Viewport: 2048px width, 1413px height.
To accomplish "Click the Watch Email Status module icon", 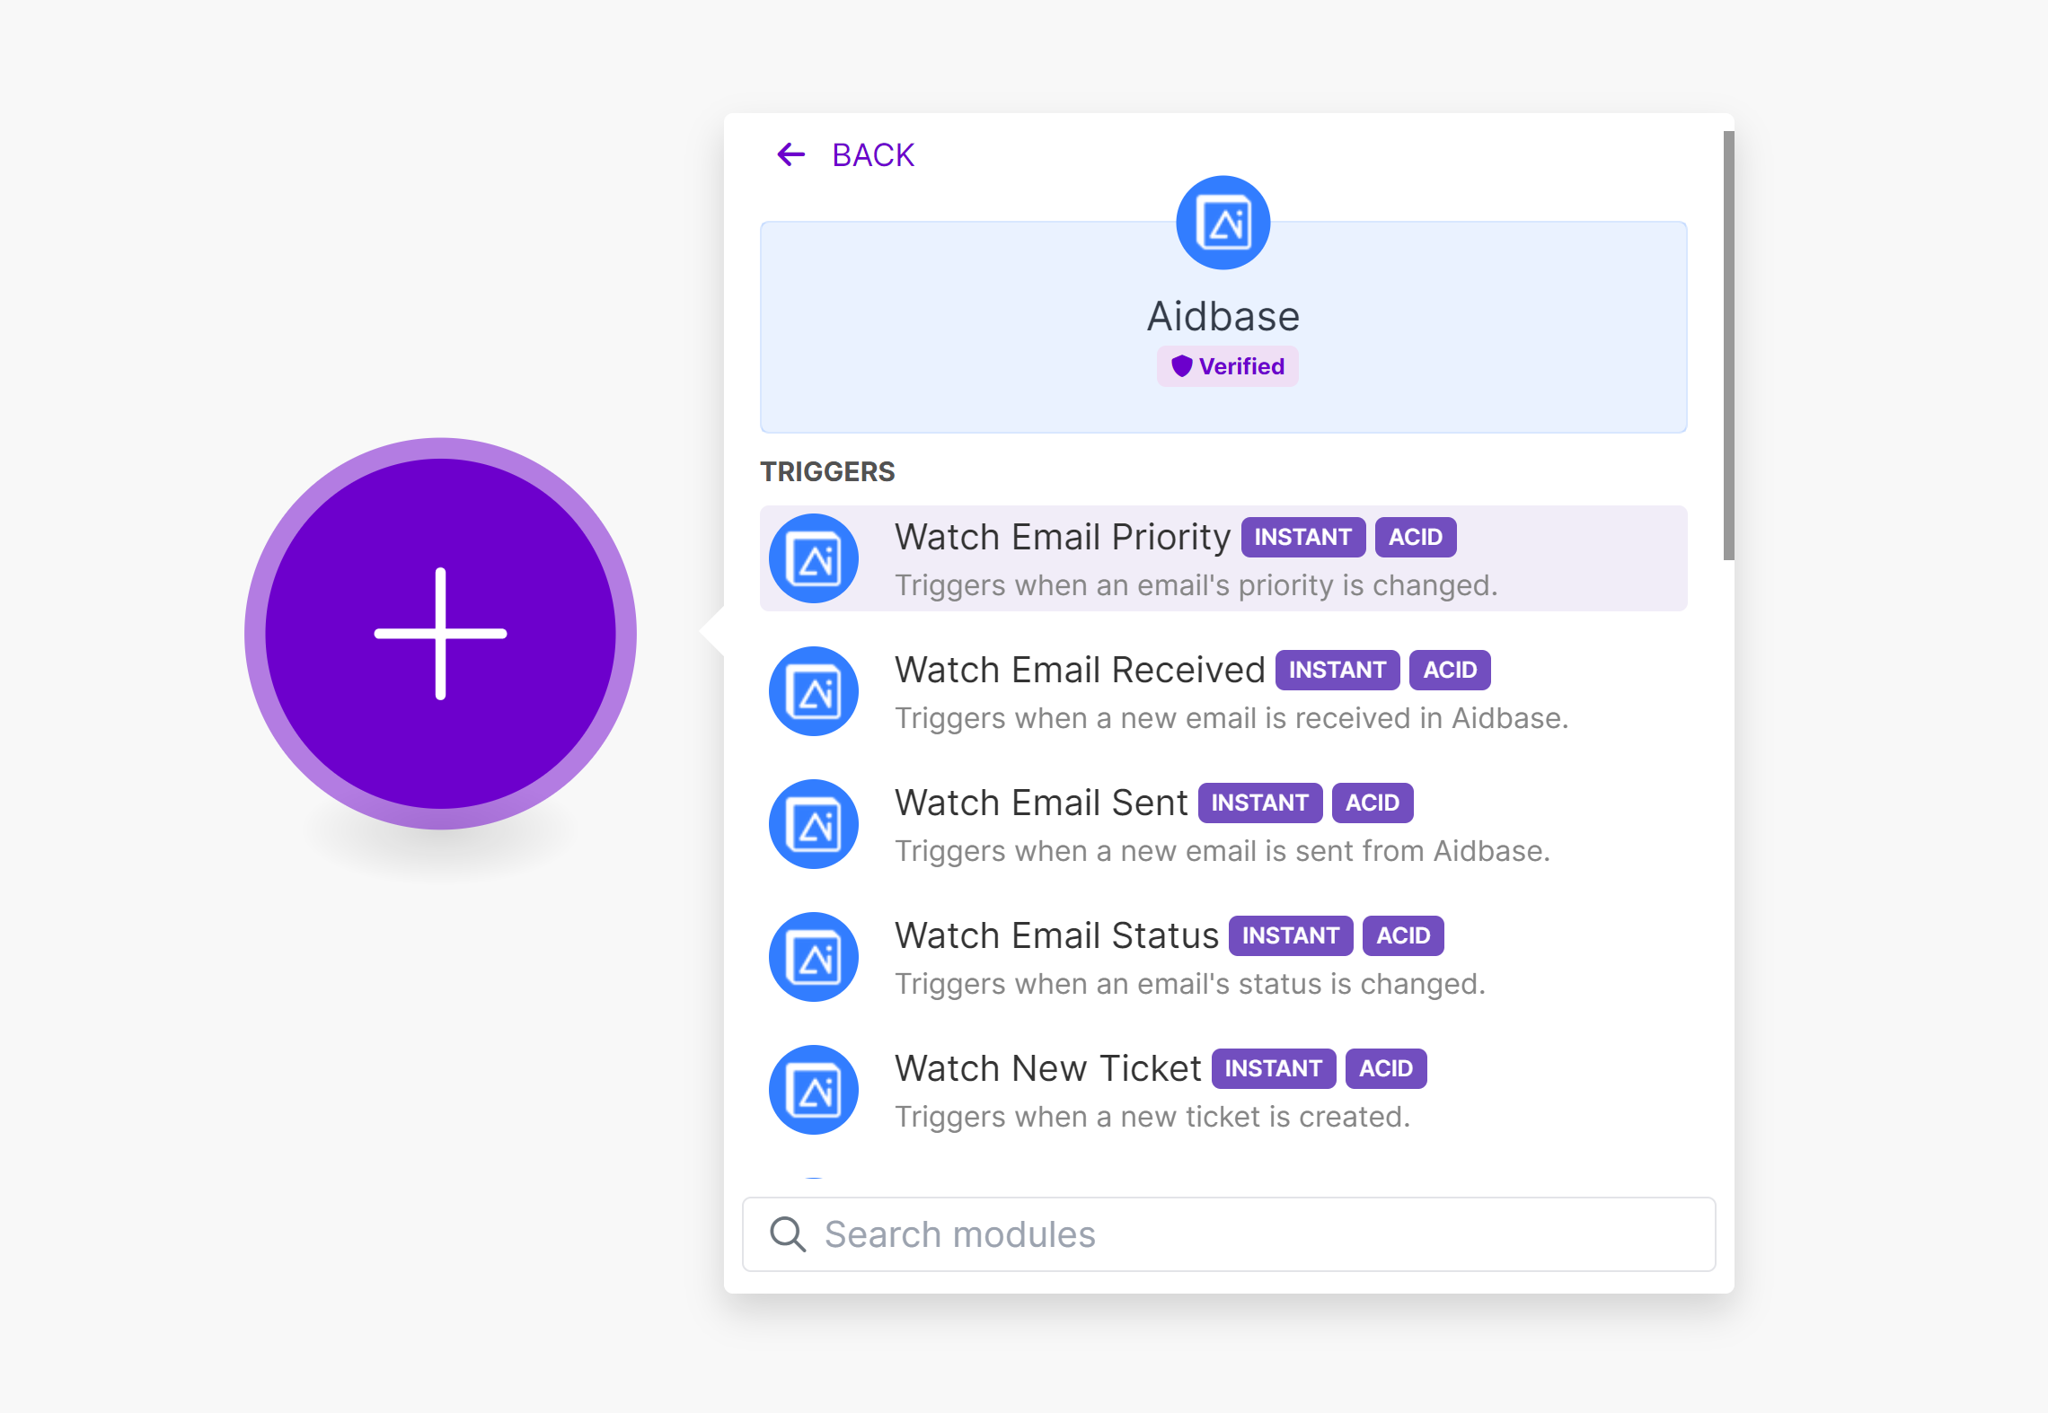I will coord(814,957).
